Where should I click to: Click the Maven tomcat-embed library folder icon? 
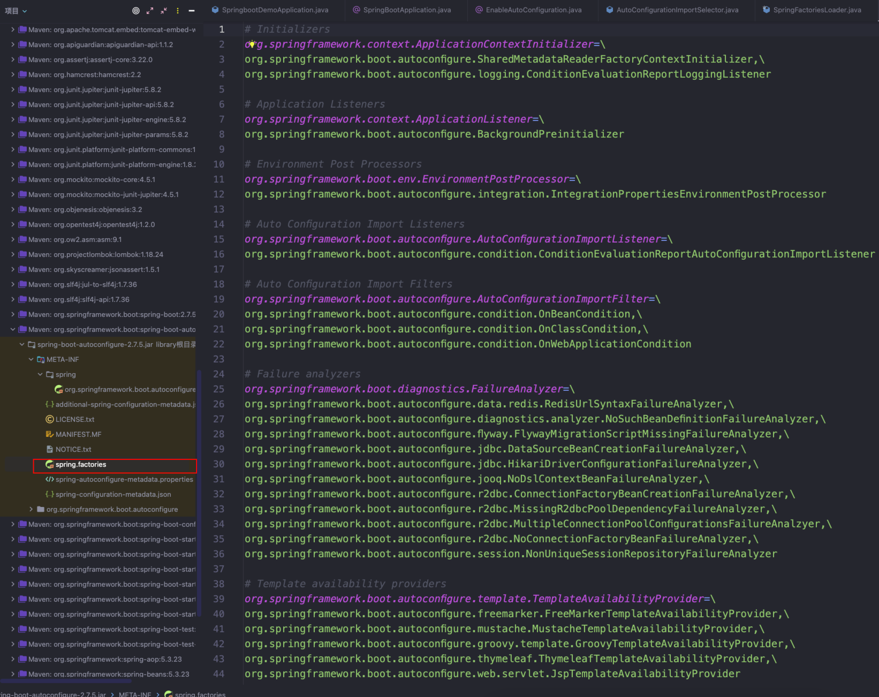tap(22, 30)
